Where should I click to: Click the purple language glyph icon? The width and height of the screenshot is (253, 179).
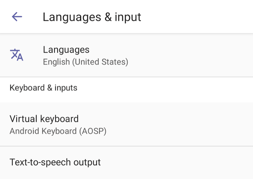click(x=17, y=55)
